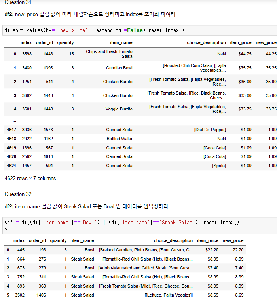
Task: Click index value 3480 in first table
Action: [x=27, y=68]
